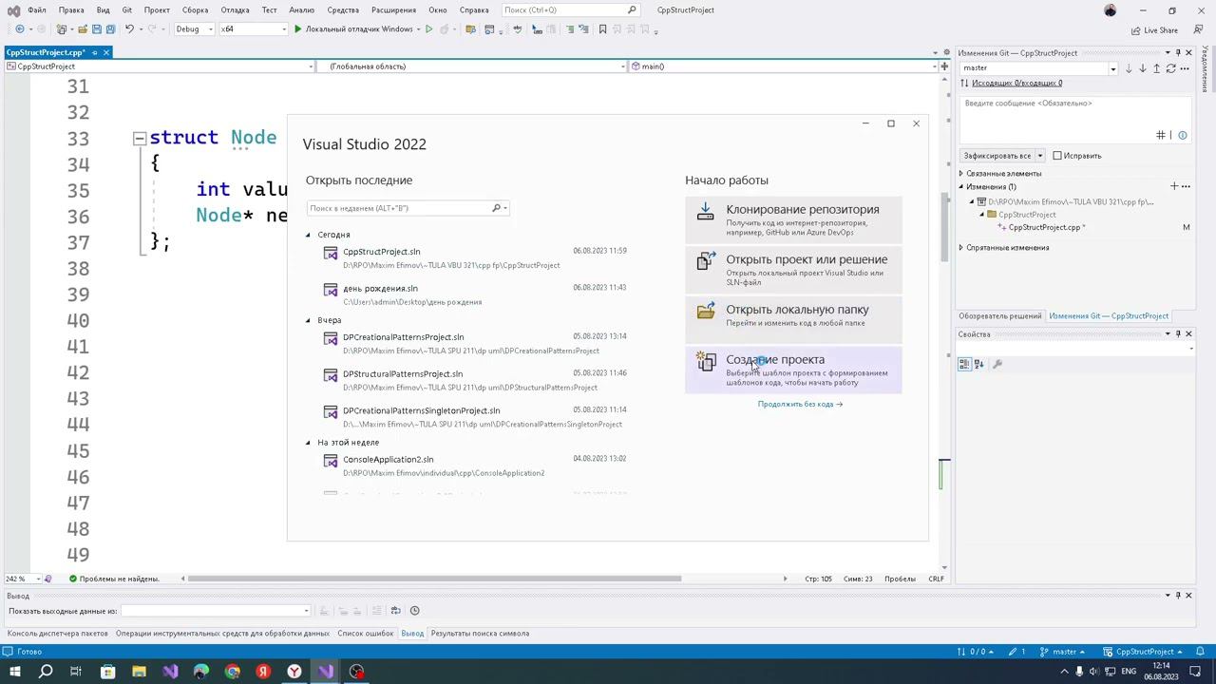Click the wrench Property Pages icon
The image size is (1216, 684).
(997, 364)
